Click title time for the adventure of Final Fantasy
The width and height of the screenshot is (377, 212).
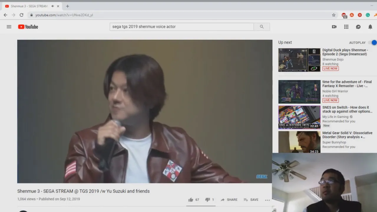pyautogui.click(x=347, y=84)
